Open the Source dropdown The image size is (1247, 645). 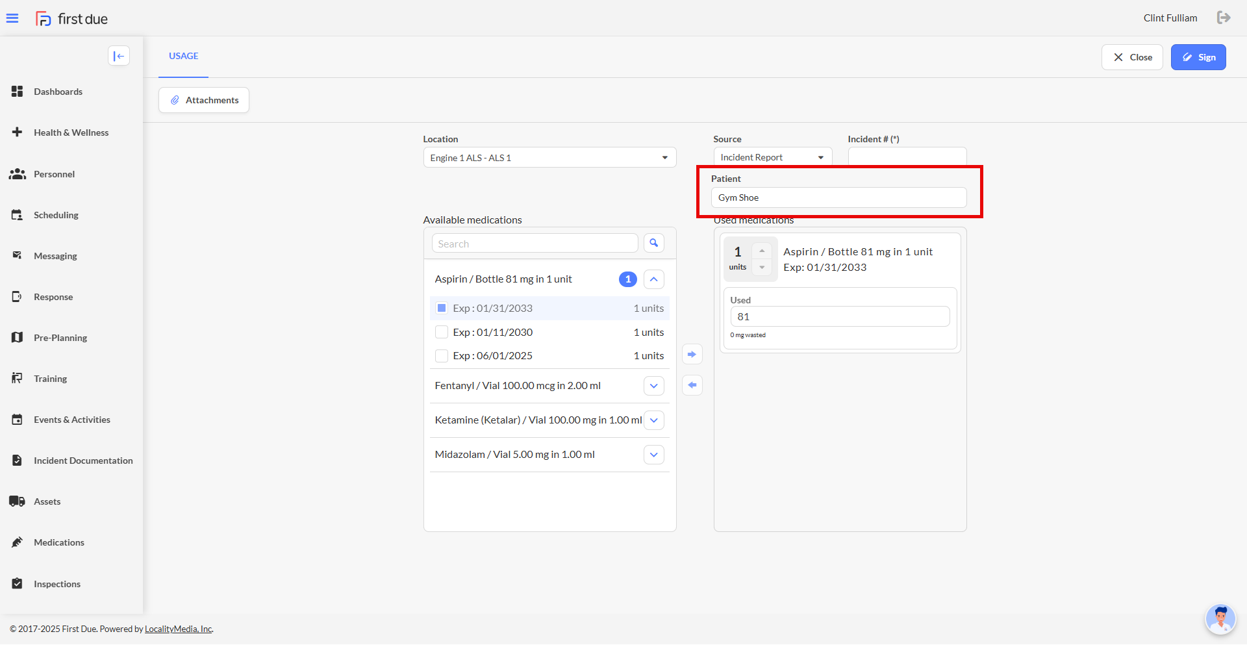772,157
